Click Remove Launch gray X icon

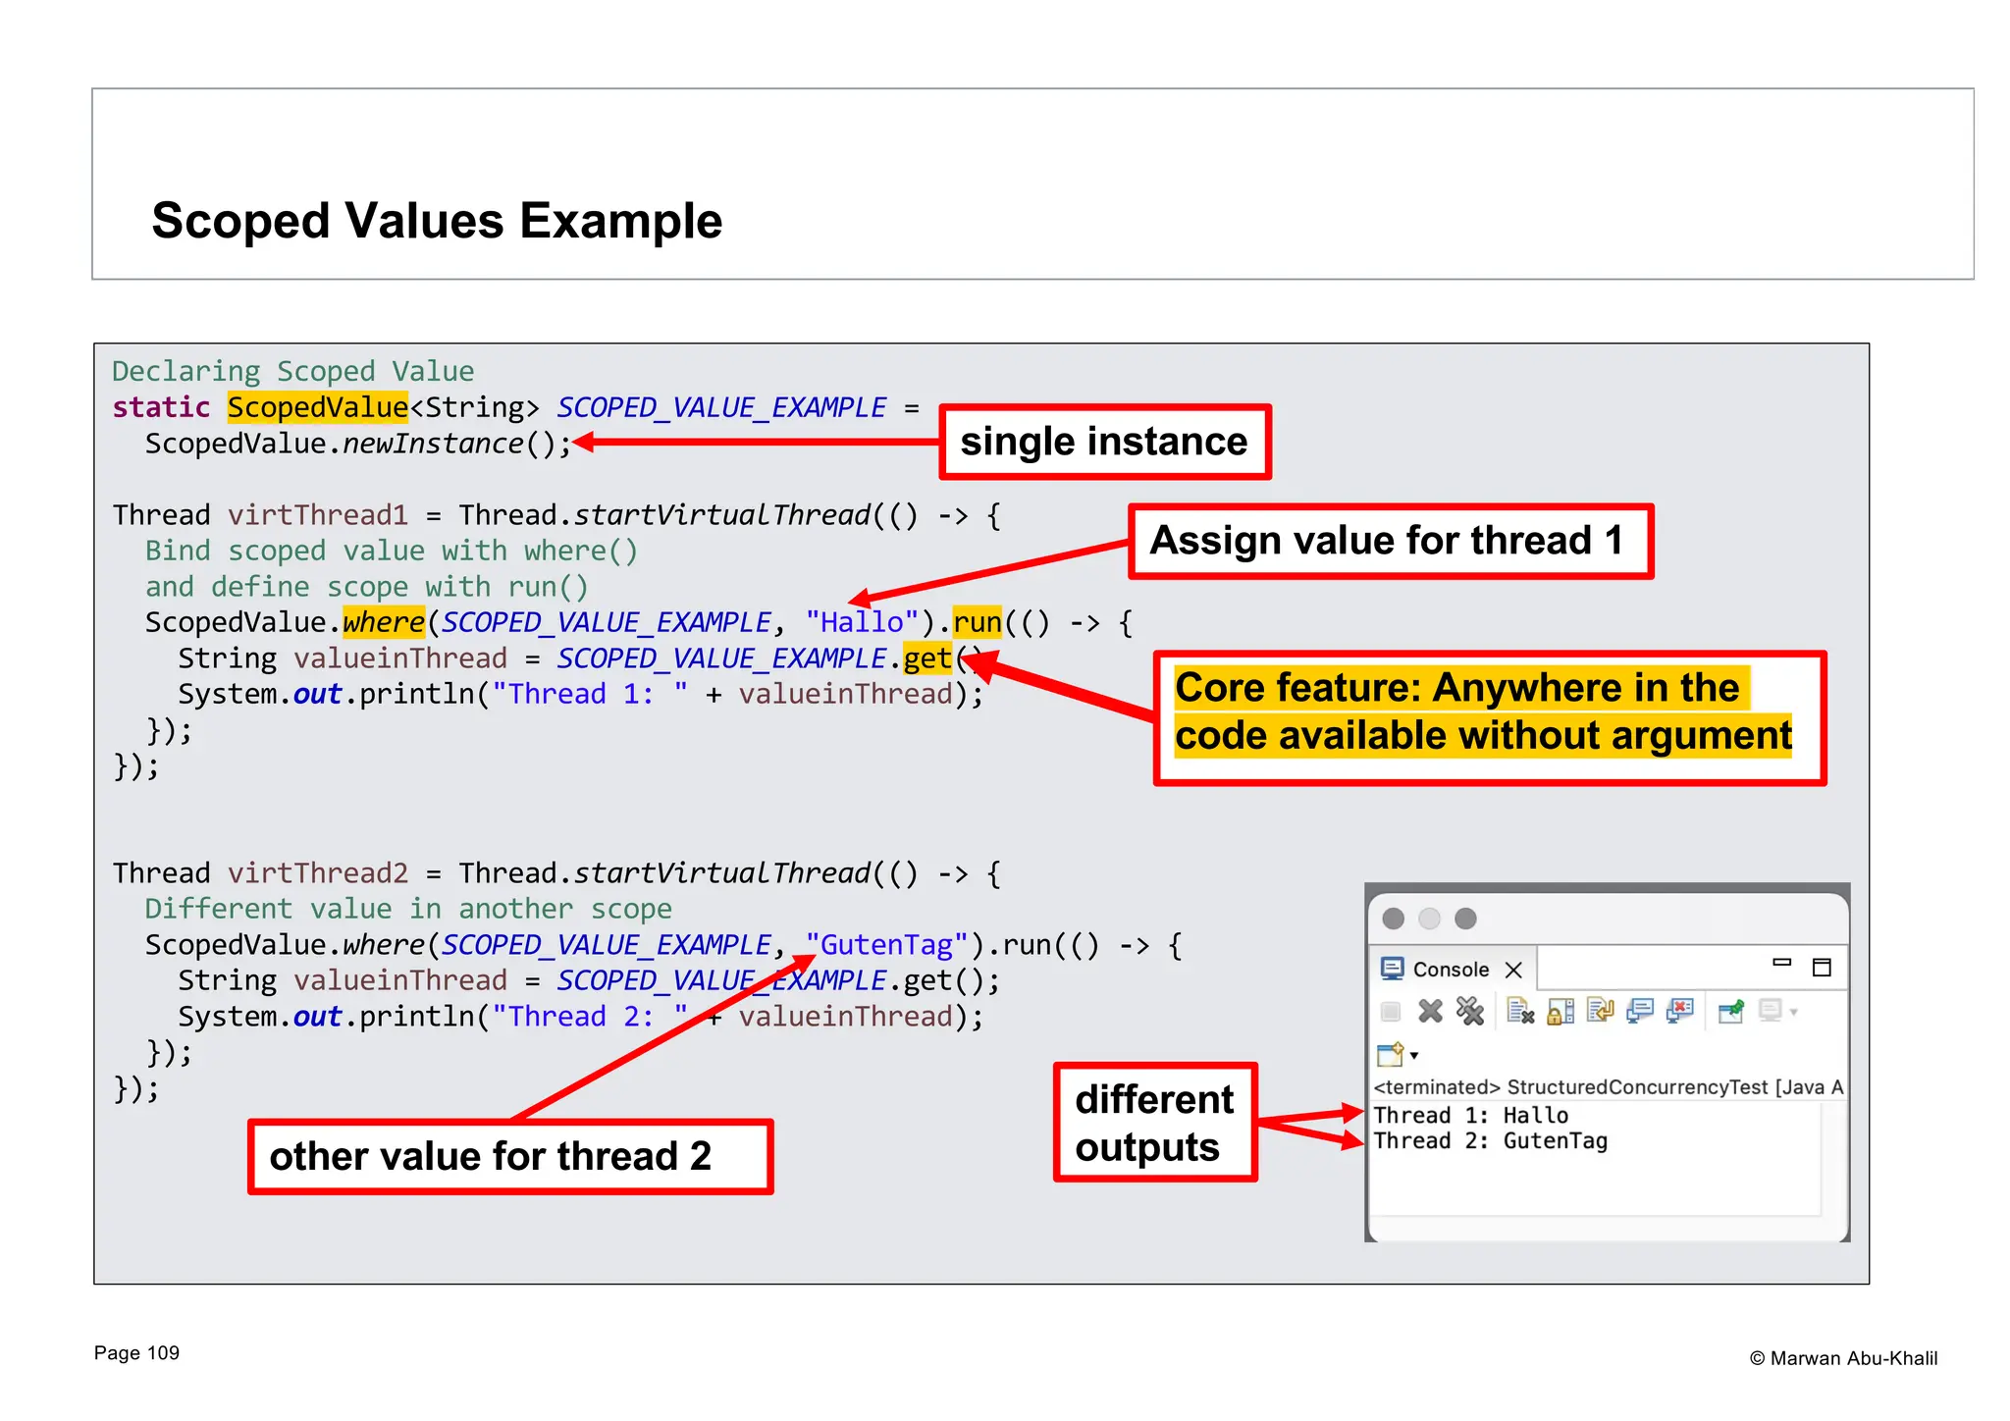point(1430,1012)
